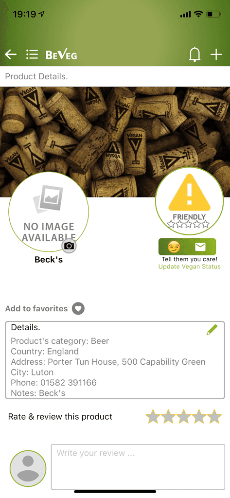Tap the back arrow in header
The height and width of the screenshot is (498, 230).
(11, 54)
